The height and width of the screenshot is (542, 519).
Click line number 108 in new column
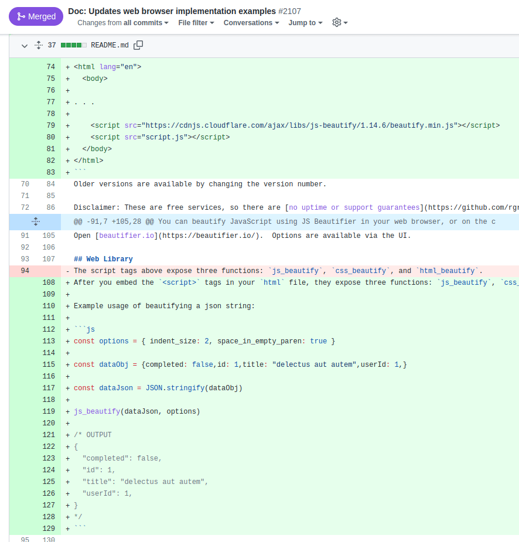[49, 282]
